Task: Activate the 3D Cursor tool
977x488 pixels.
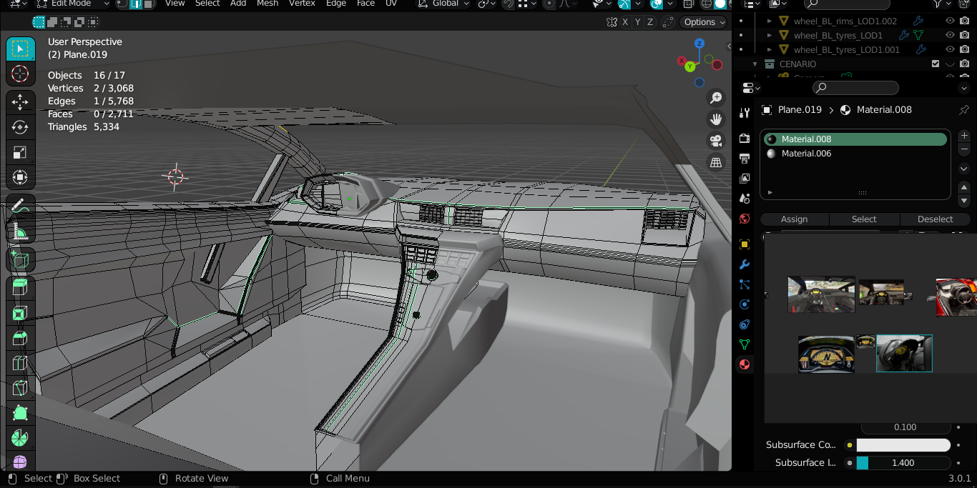Action: pos(20,74)
